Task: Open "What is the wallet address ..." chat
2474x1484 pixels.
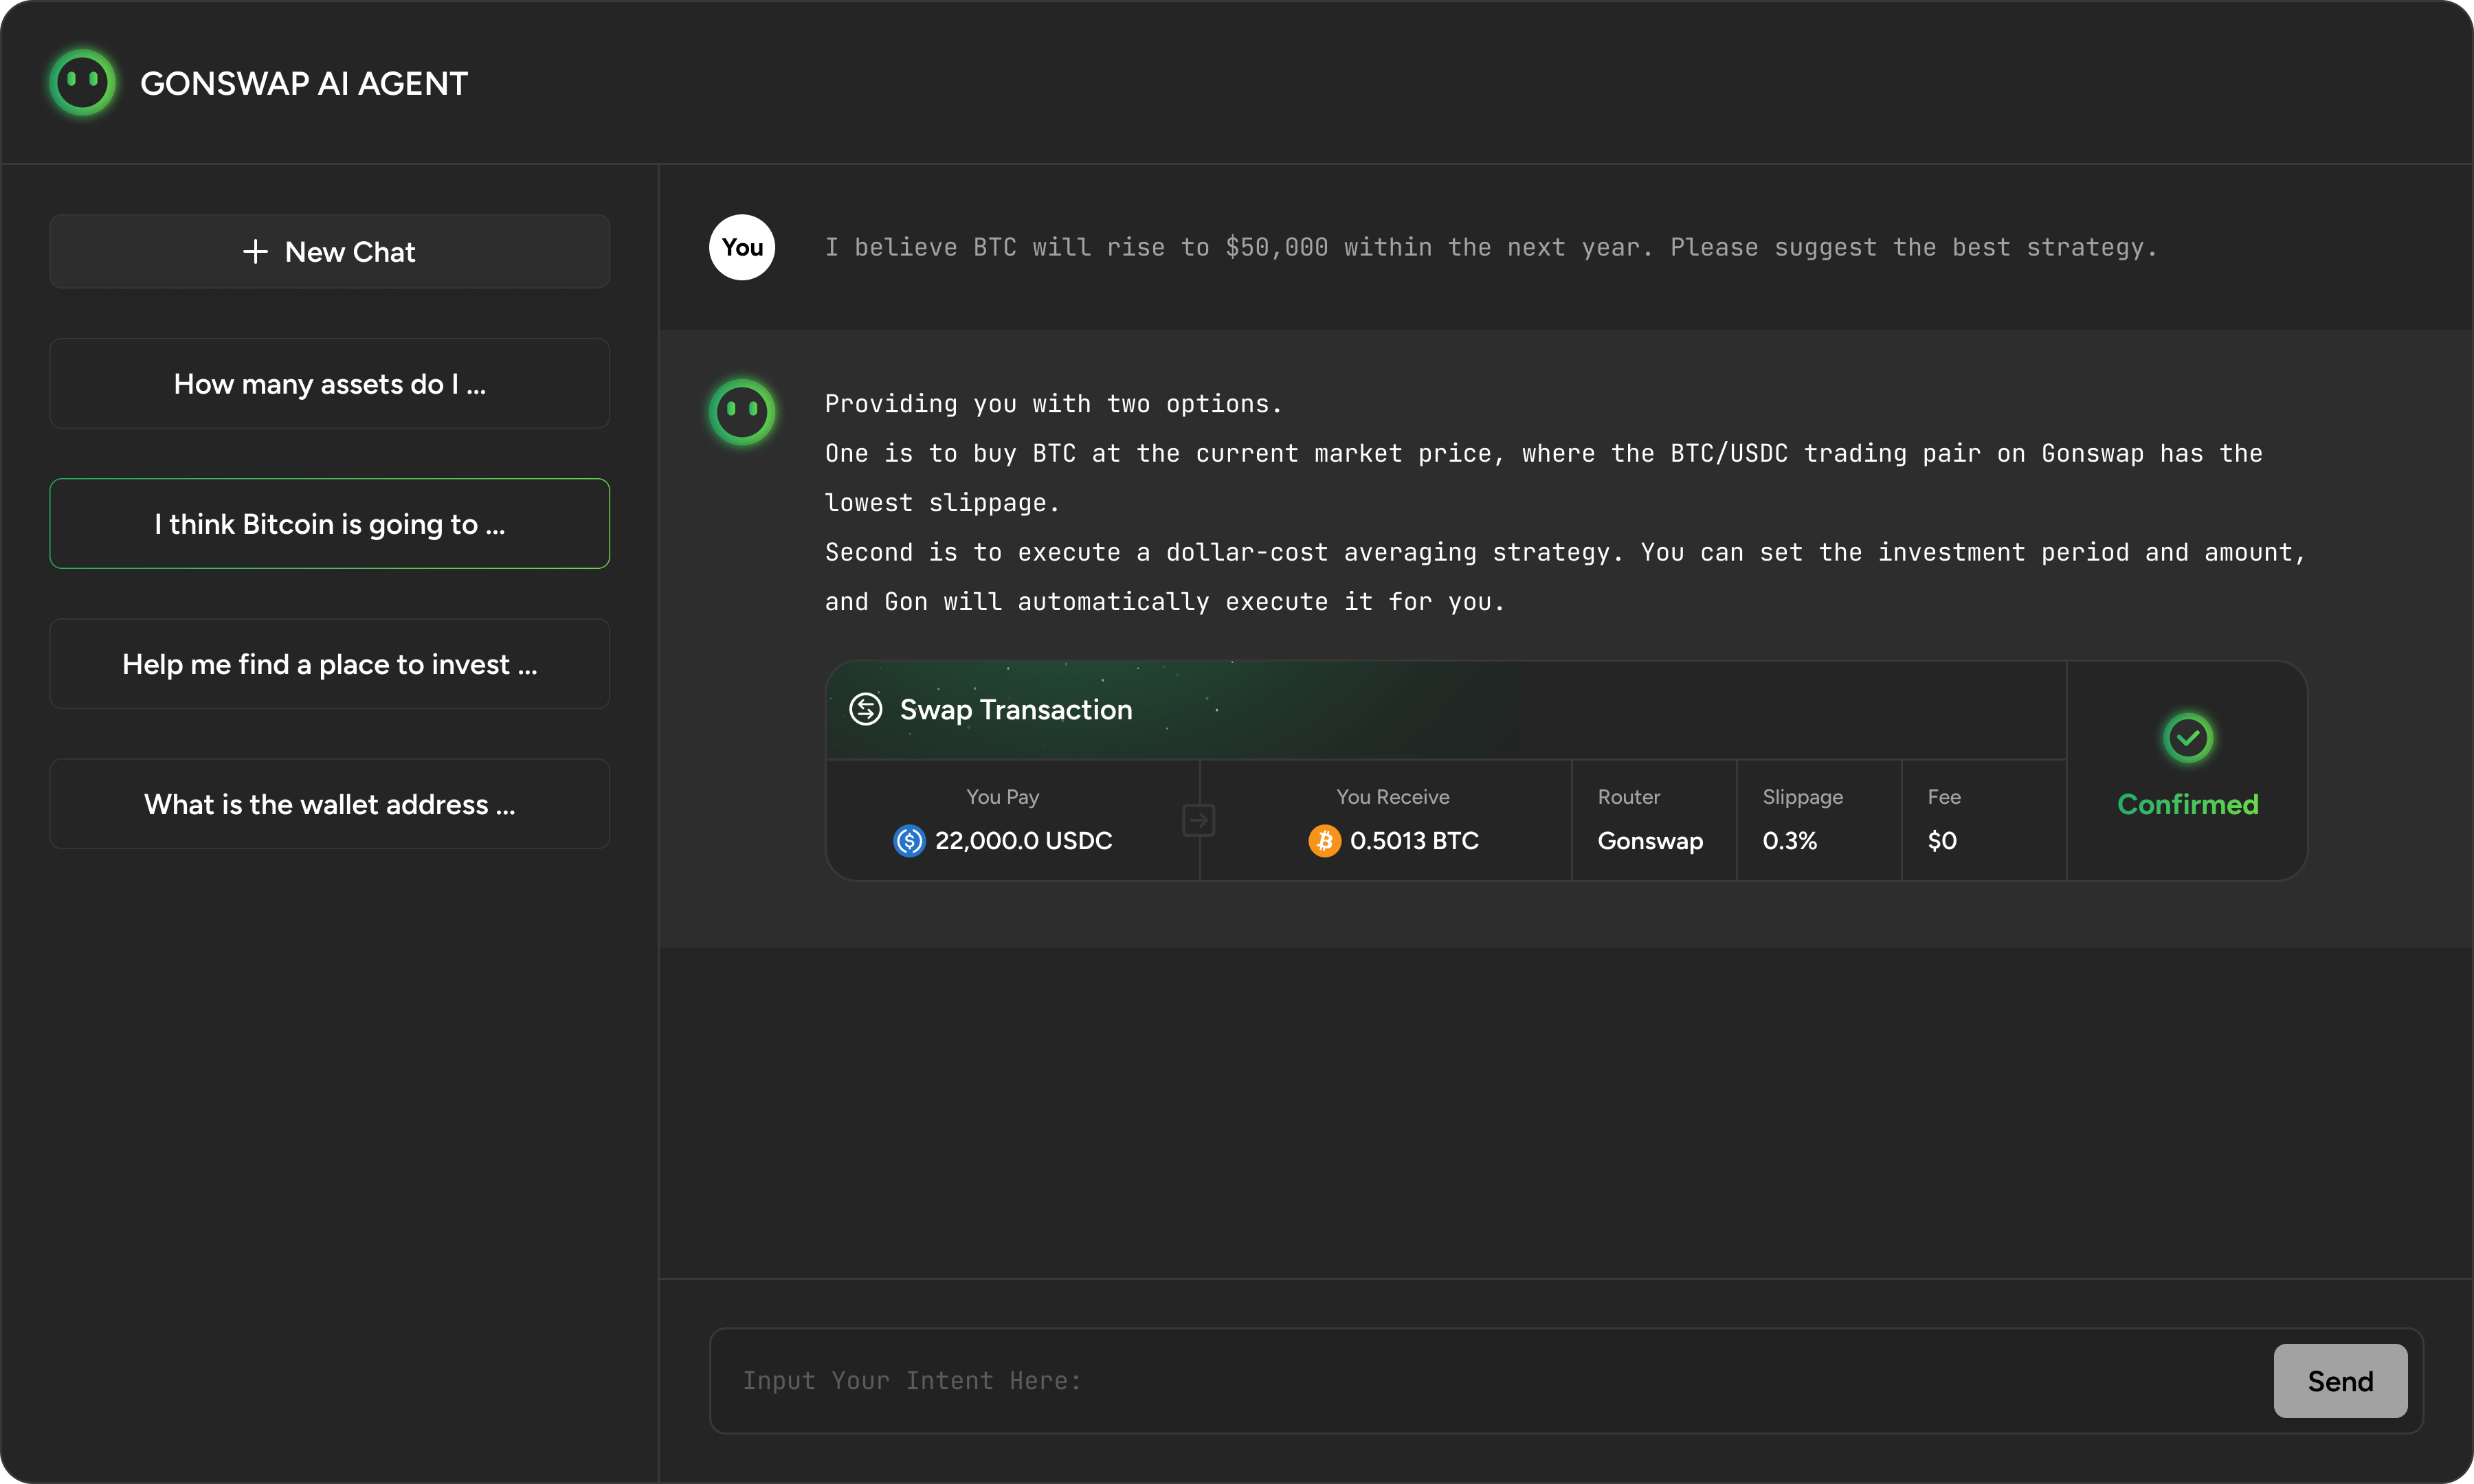Action: [x=330, y=804]
